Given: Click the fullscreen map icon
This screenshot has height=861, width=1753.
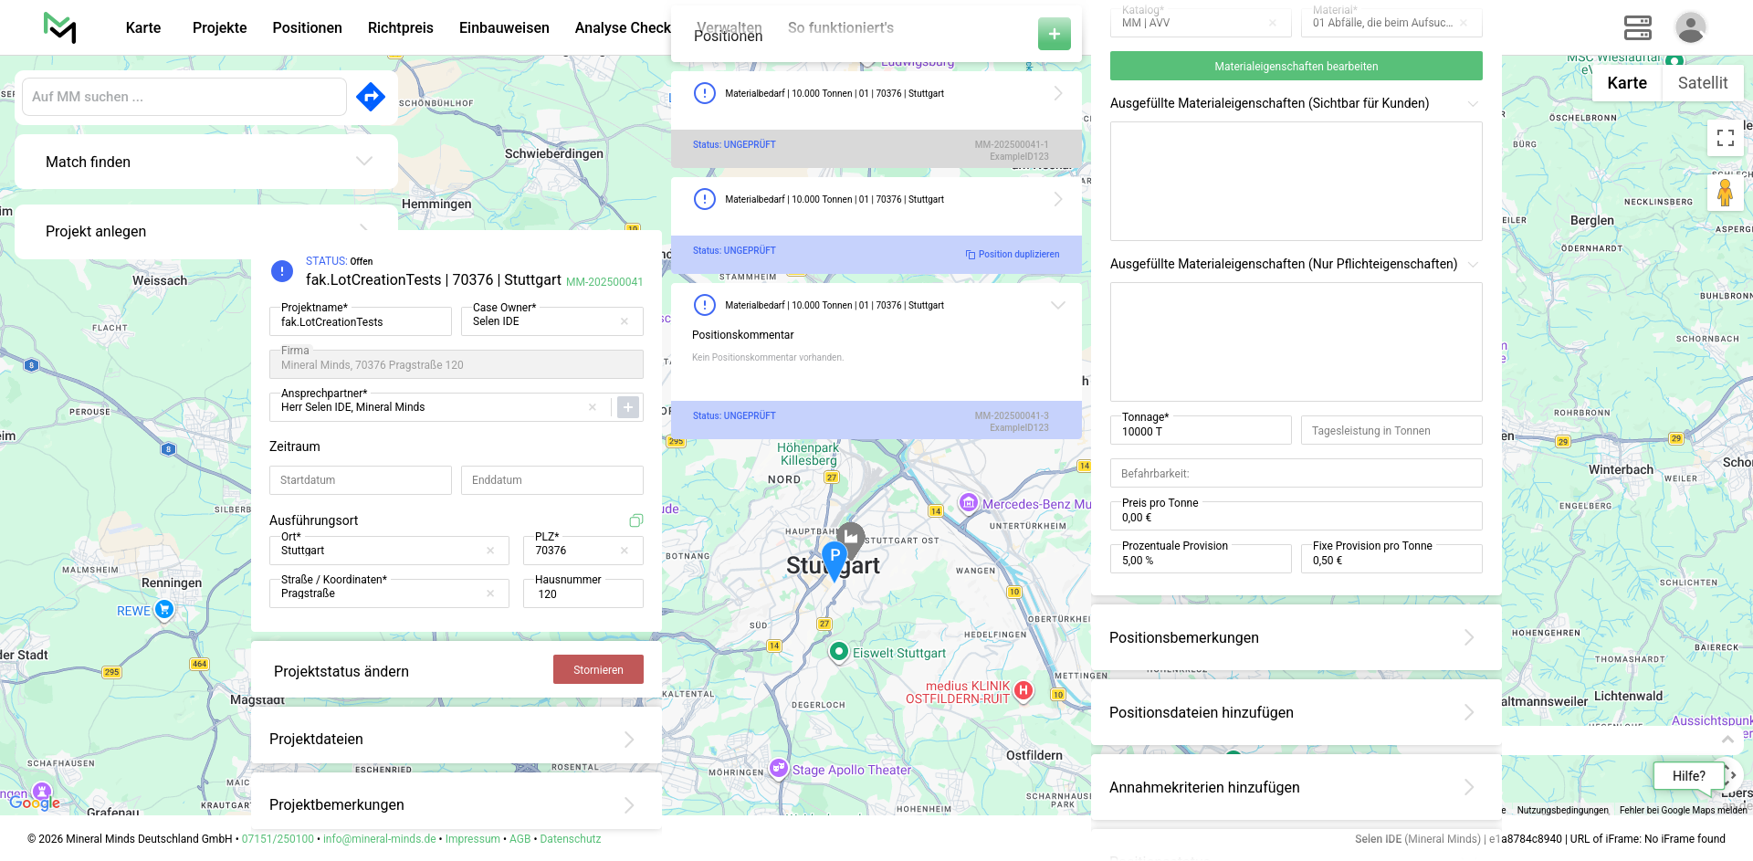Looking at the screenshot, I should tap(1725, 138).
